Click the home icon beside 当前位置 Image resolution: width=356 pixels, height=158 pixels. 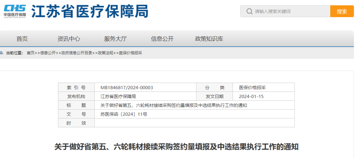(2, 53)
